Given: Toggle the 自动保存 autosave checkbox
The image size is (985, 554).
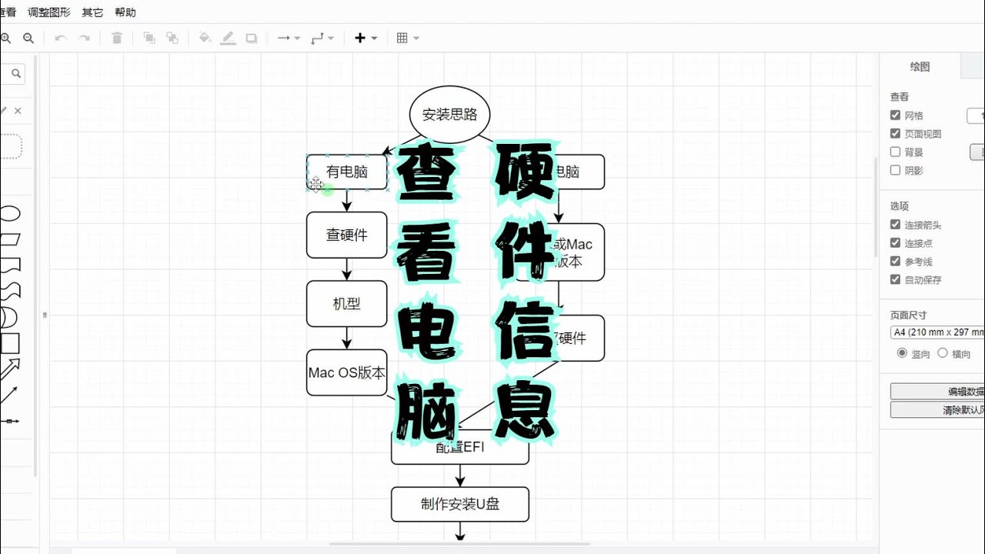Looking at the screenshot, I should [x=895, y=280].
